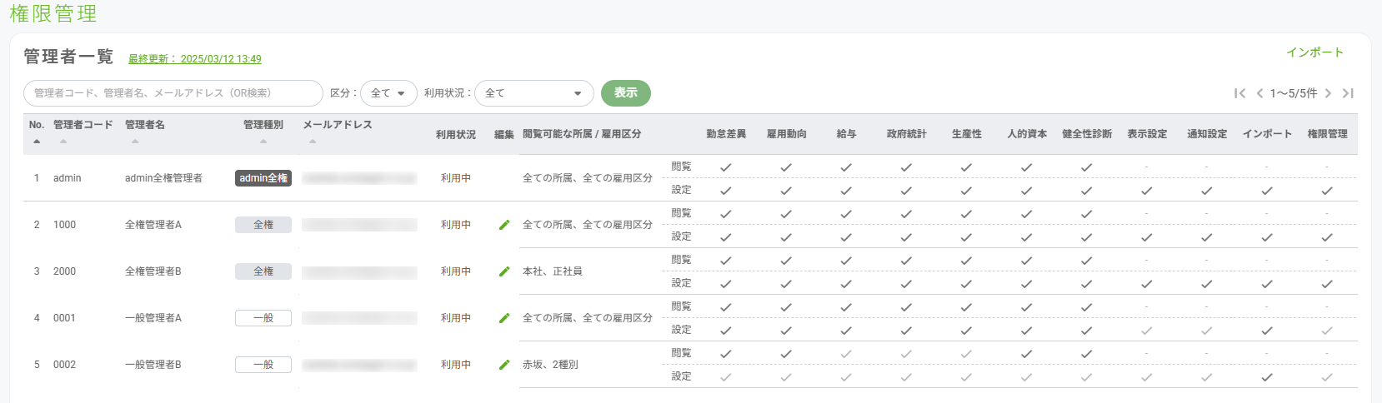Jump to the last page of results
This screenshot has width=1382, height=403.
click(1348, 93)
